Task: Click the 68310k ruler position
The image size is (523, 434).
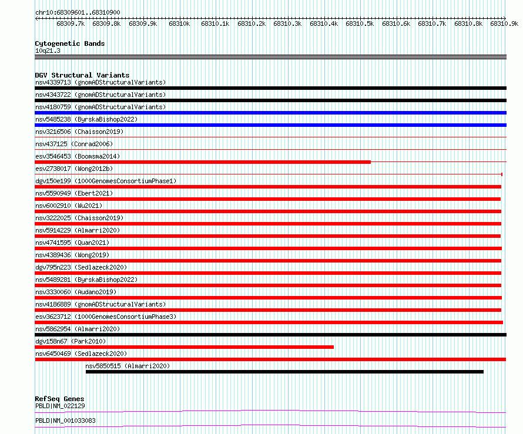Action: tap(179, 23)
